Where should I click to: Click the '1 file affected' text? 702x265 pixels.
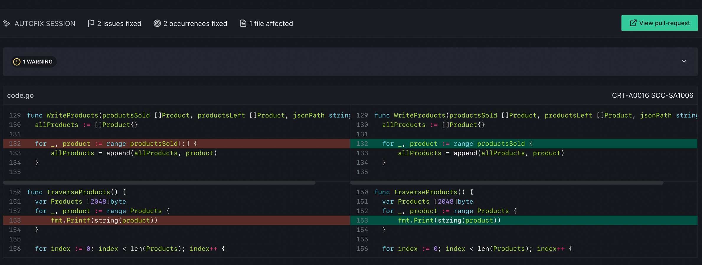(x=271, y=24)
